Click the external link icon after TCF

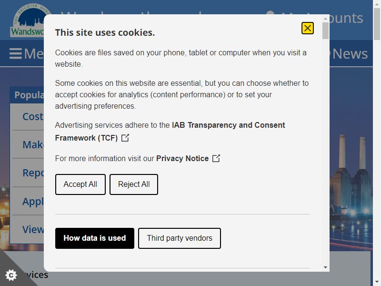pyautogui.click(x=125, y=138)
